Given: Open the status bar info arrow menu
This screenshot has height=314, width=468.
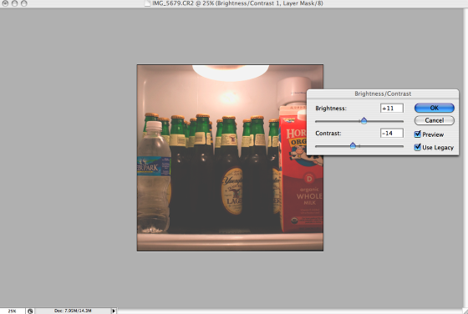Looking at the screenshot, I should point(114,311).
